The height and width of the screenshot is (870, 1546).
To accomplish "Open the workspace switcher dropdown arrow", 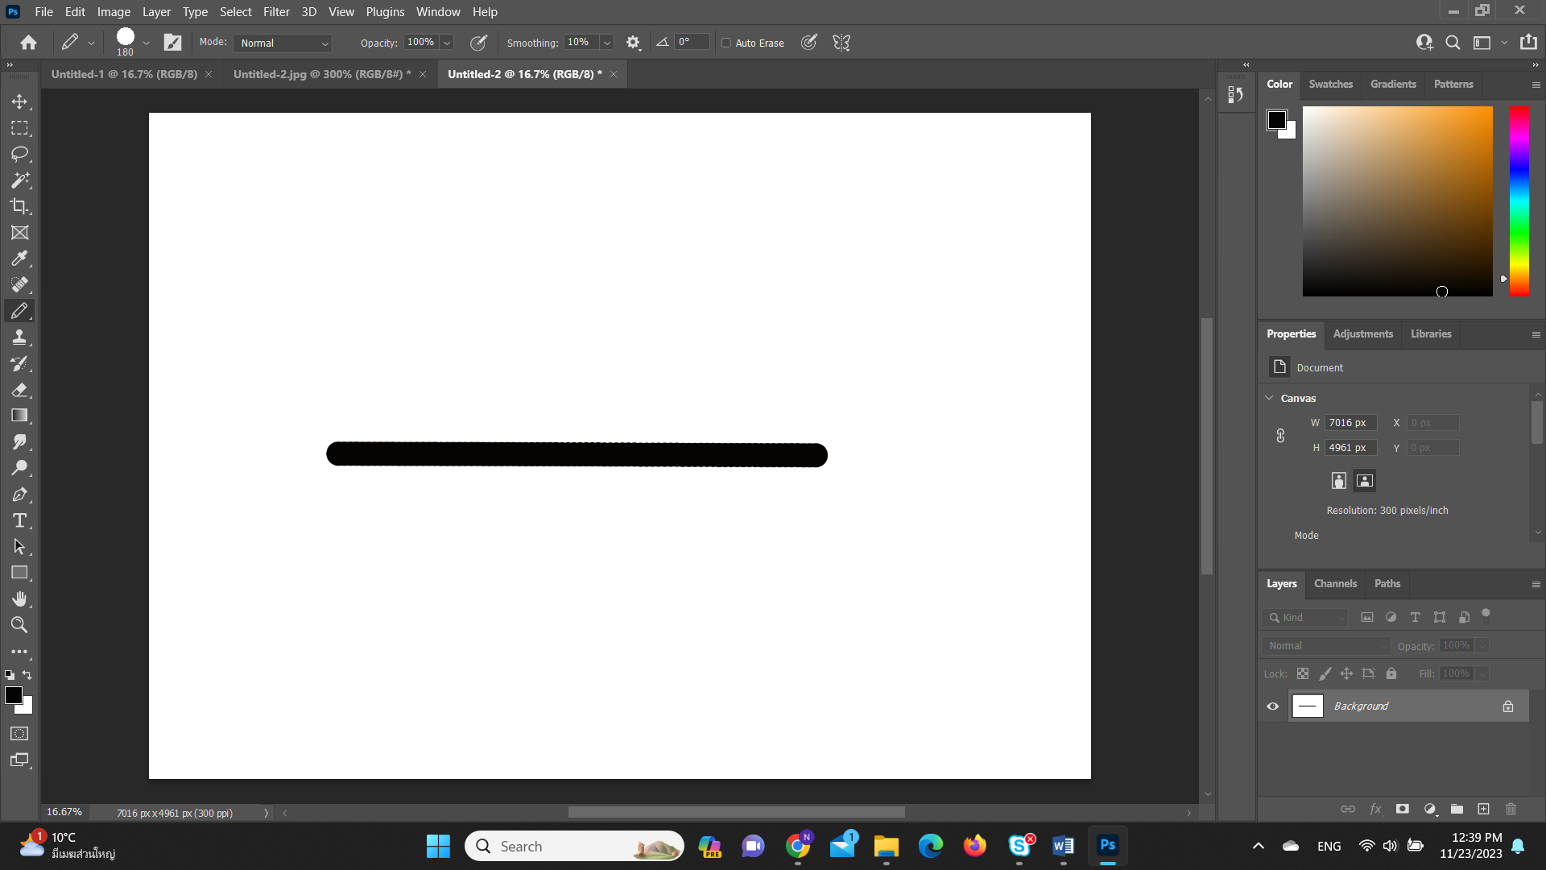I will point(1504,43).
